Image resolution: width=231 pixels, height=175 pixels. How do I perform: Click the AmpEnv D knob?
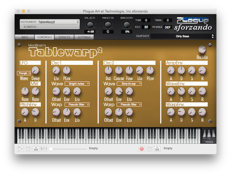click(181, 70)
